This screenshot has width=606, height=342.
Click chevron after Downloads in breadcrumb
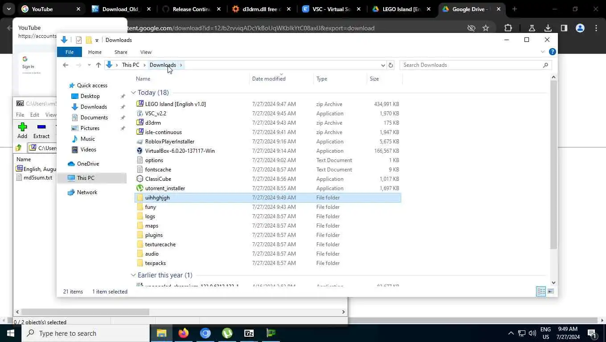point(181,65)
